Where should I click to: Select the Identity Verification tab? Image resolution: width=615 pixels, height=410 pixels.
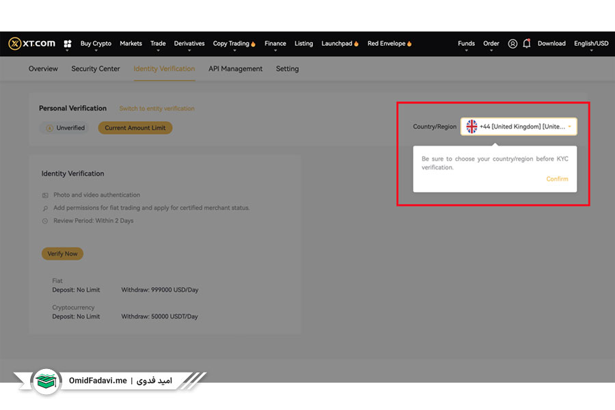click(x=164, y=68)
